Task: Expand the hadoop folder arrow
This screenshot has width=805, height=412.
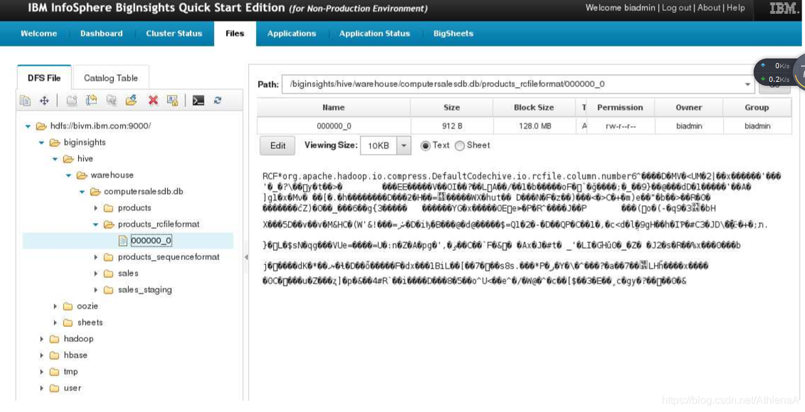Action: [42, 339]
